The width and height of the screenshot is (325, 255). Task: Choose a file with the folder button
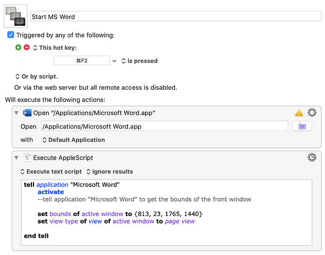pos(302,126)
